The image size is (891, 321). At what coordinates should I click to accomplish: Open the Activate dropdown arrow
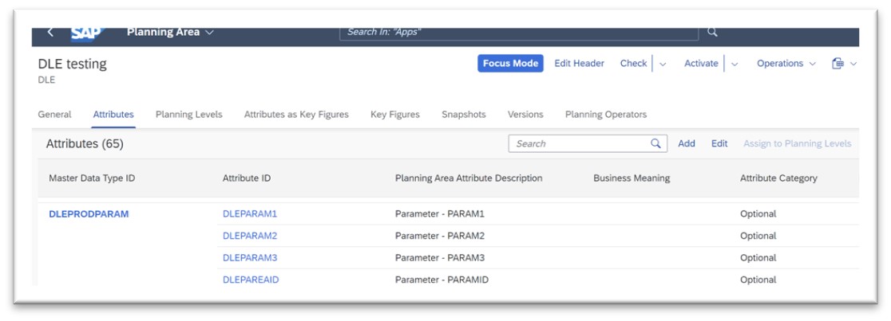tap(735, 64)
